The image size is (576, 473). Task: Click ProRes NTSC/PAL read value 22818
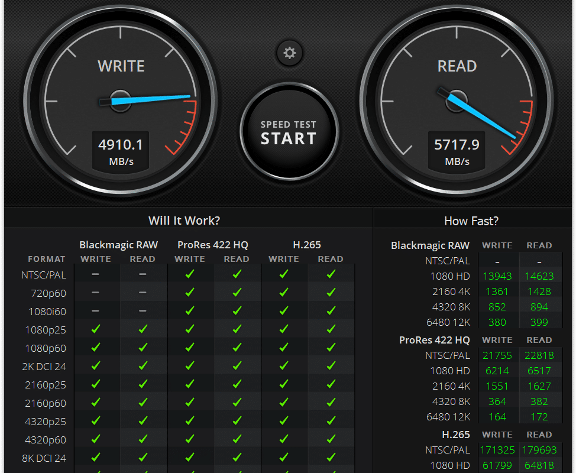point(539,355)
